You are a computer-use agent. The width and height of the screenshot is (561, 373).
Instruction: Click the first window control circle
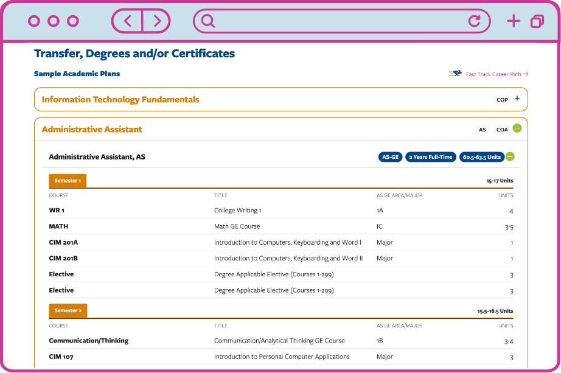(34, 21)
